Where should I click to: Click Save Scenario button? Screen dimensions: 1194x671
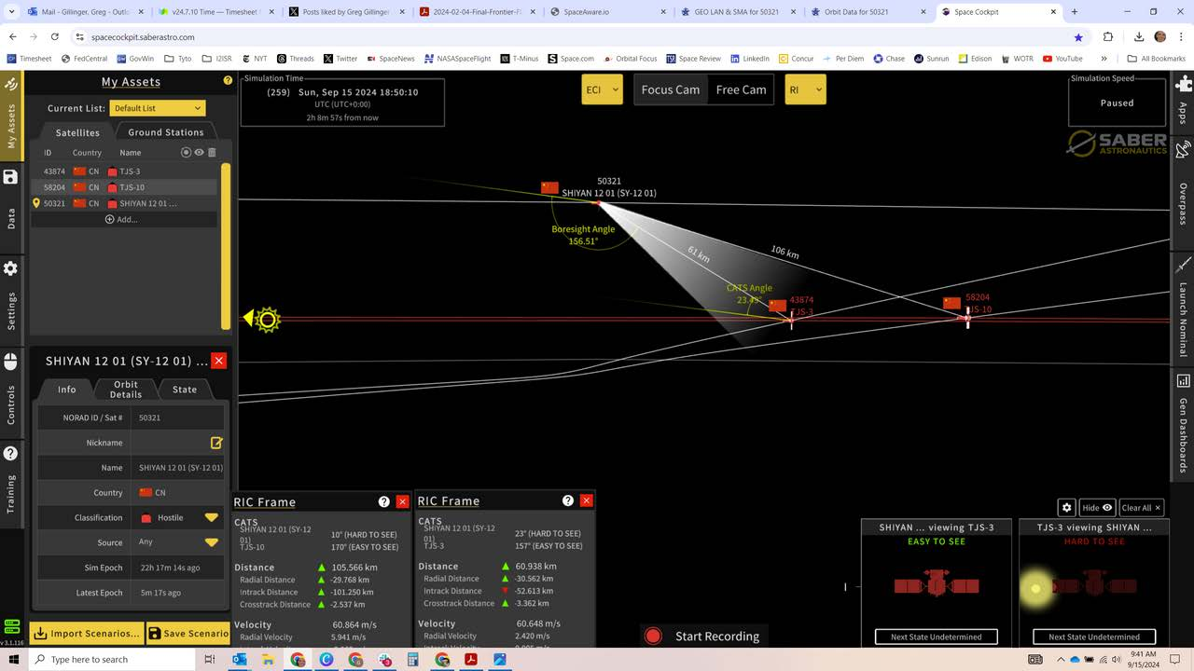188,634
